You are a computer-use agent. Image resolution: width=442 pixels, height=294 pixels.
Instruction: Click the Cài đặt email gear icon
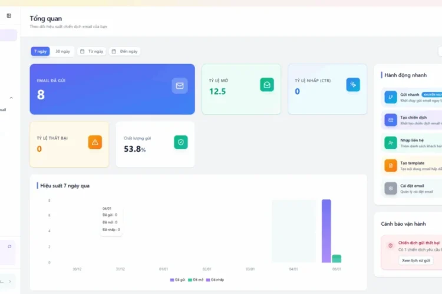[391, 188]
